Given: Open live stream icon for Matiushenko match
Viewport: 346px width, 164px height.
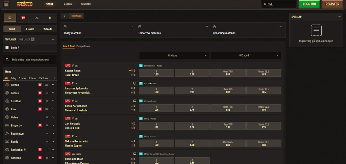Looking at the screenshot, I should point(134,101).
